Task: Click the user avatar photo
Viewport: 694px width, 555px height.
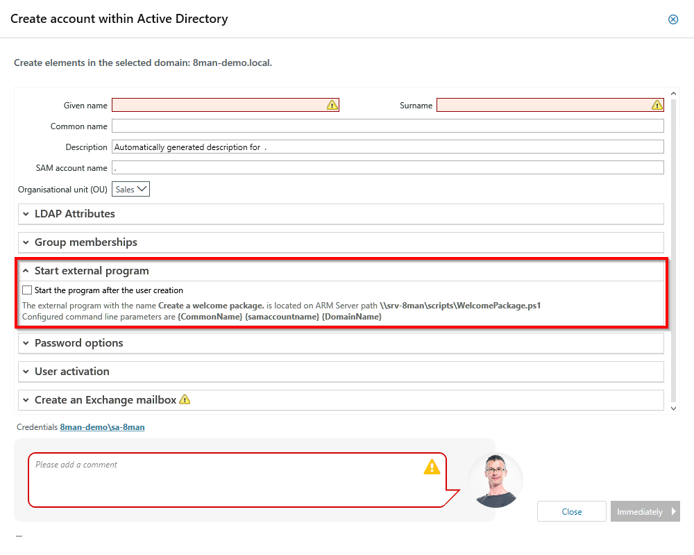Action: pyautogui.click(x=495, y=481)
